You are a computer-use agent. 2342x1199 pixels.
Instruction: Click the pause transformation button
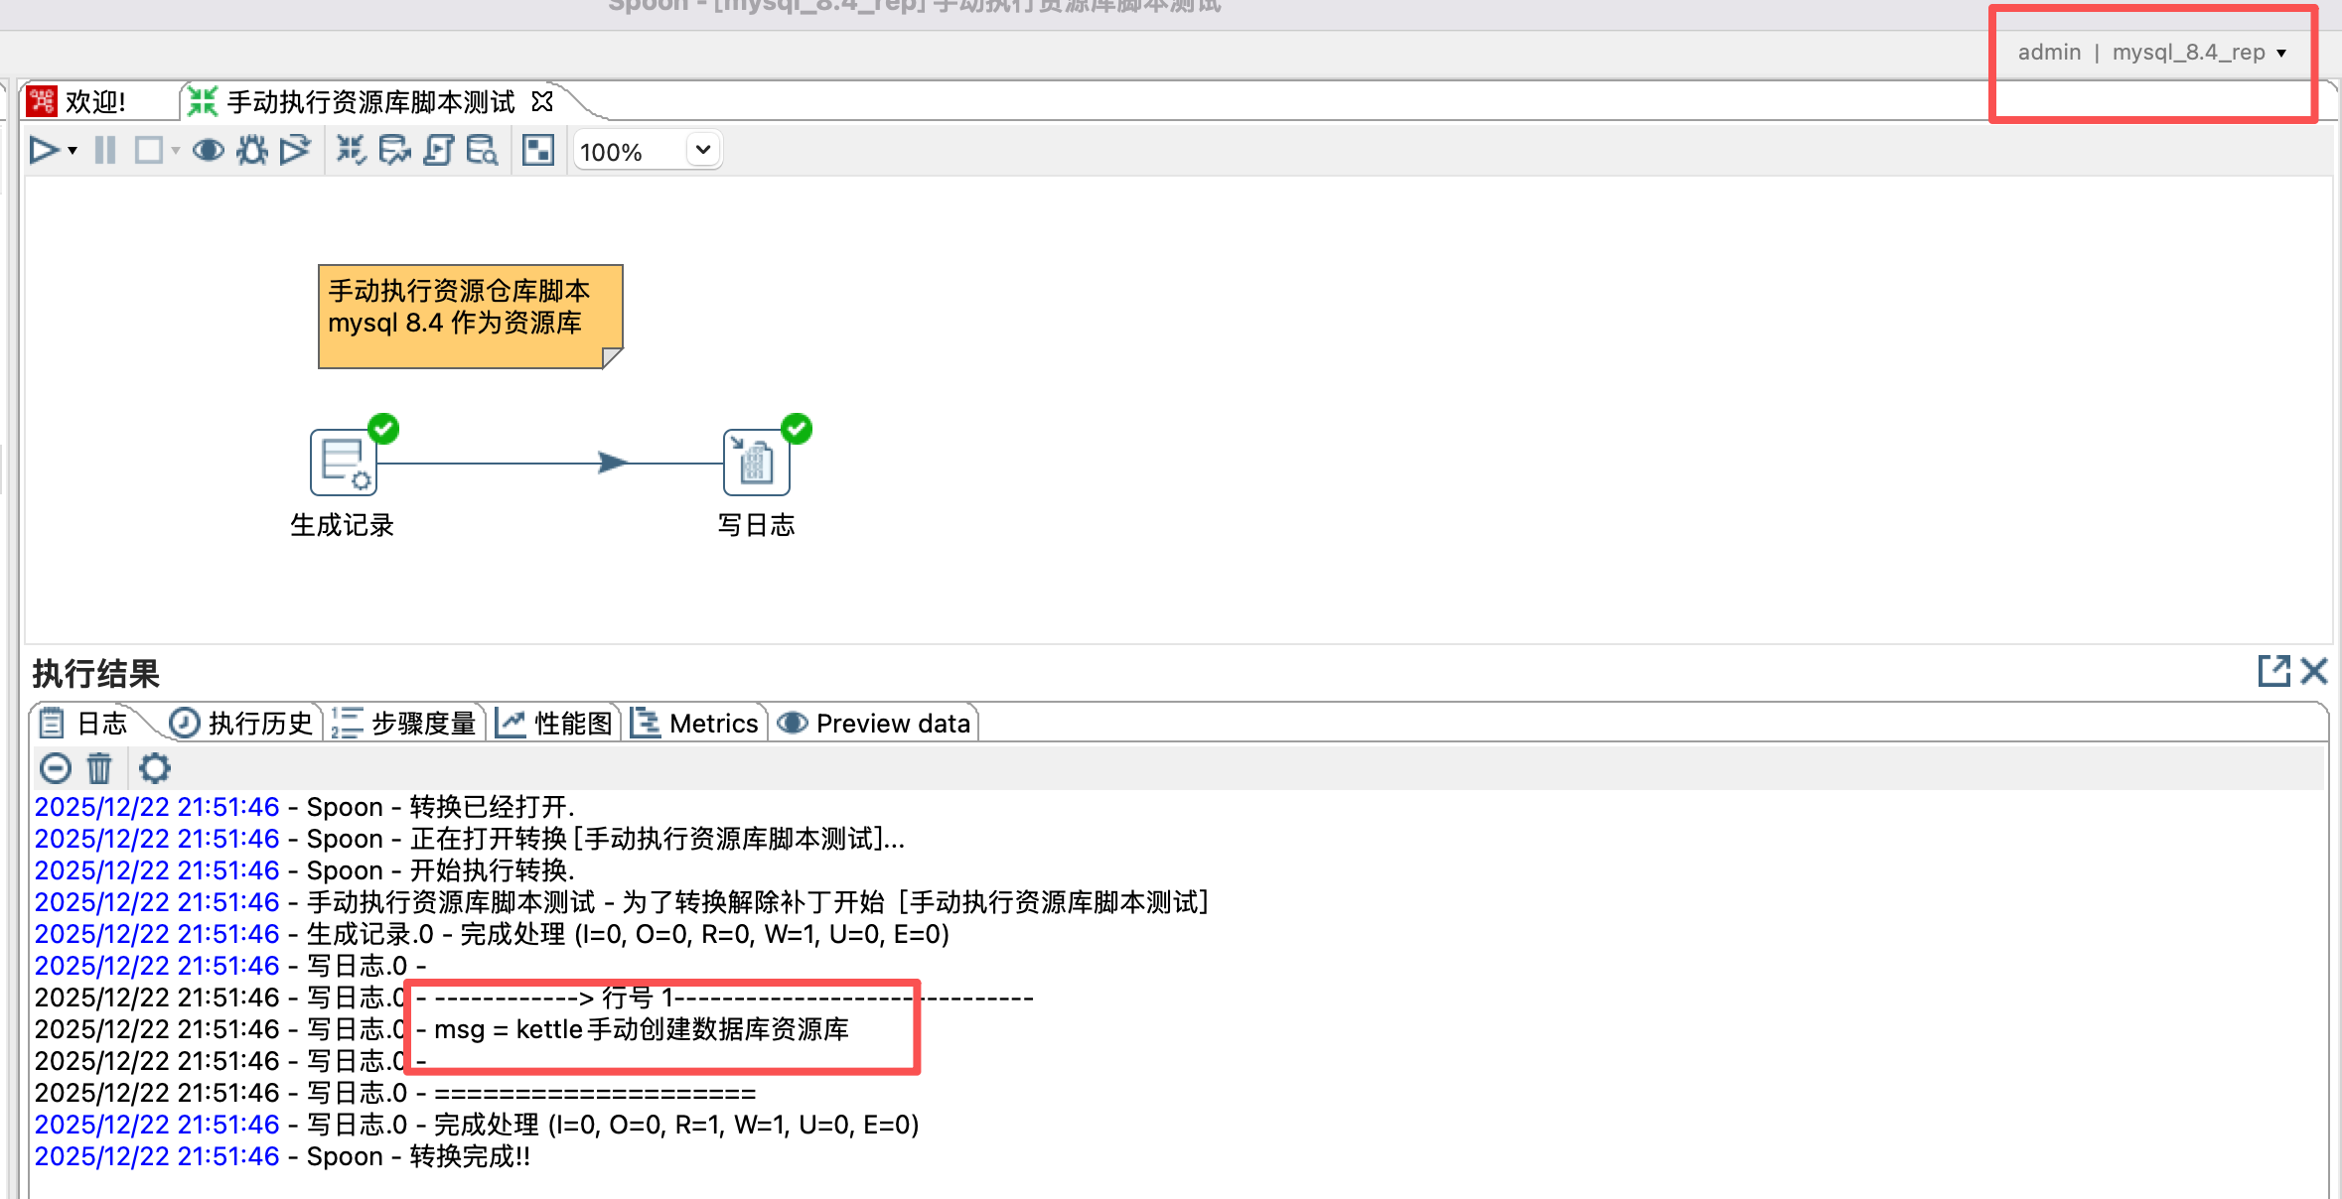pyautogui.click(x=105, y=151)
